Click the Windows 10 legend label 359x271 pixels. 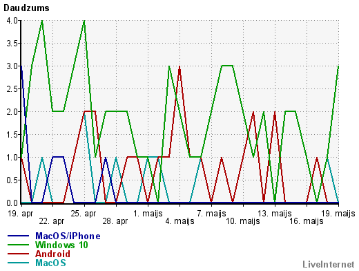[61, 245]
